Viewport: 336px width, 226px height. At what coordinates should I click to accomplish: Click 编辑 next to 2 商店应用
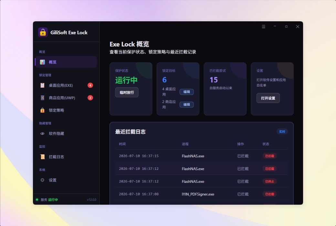[x=187, y=105]
